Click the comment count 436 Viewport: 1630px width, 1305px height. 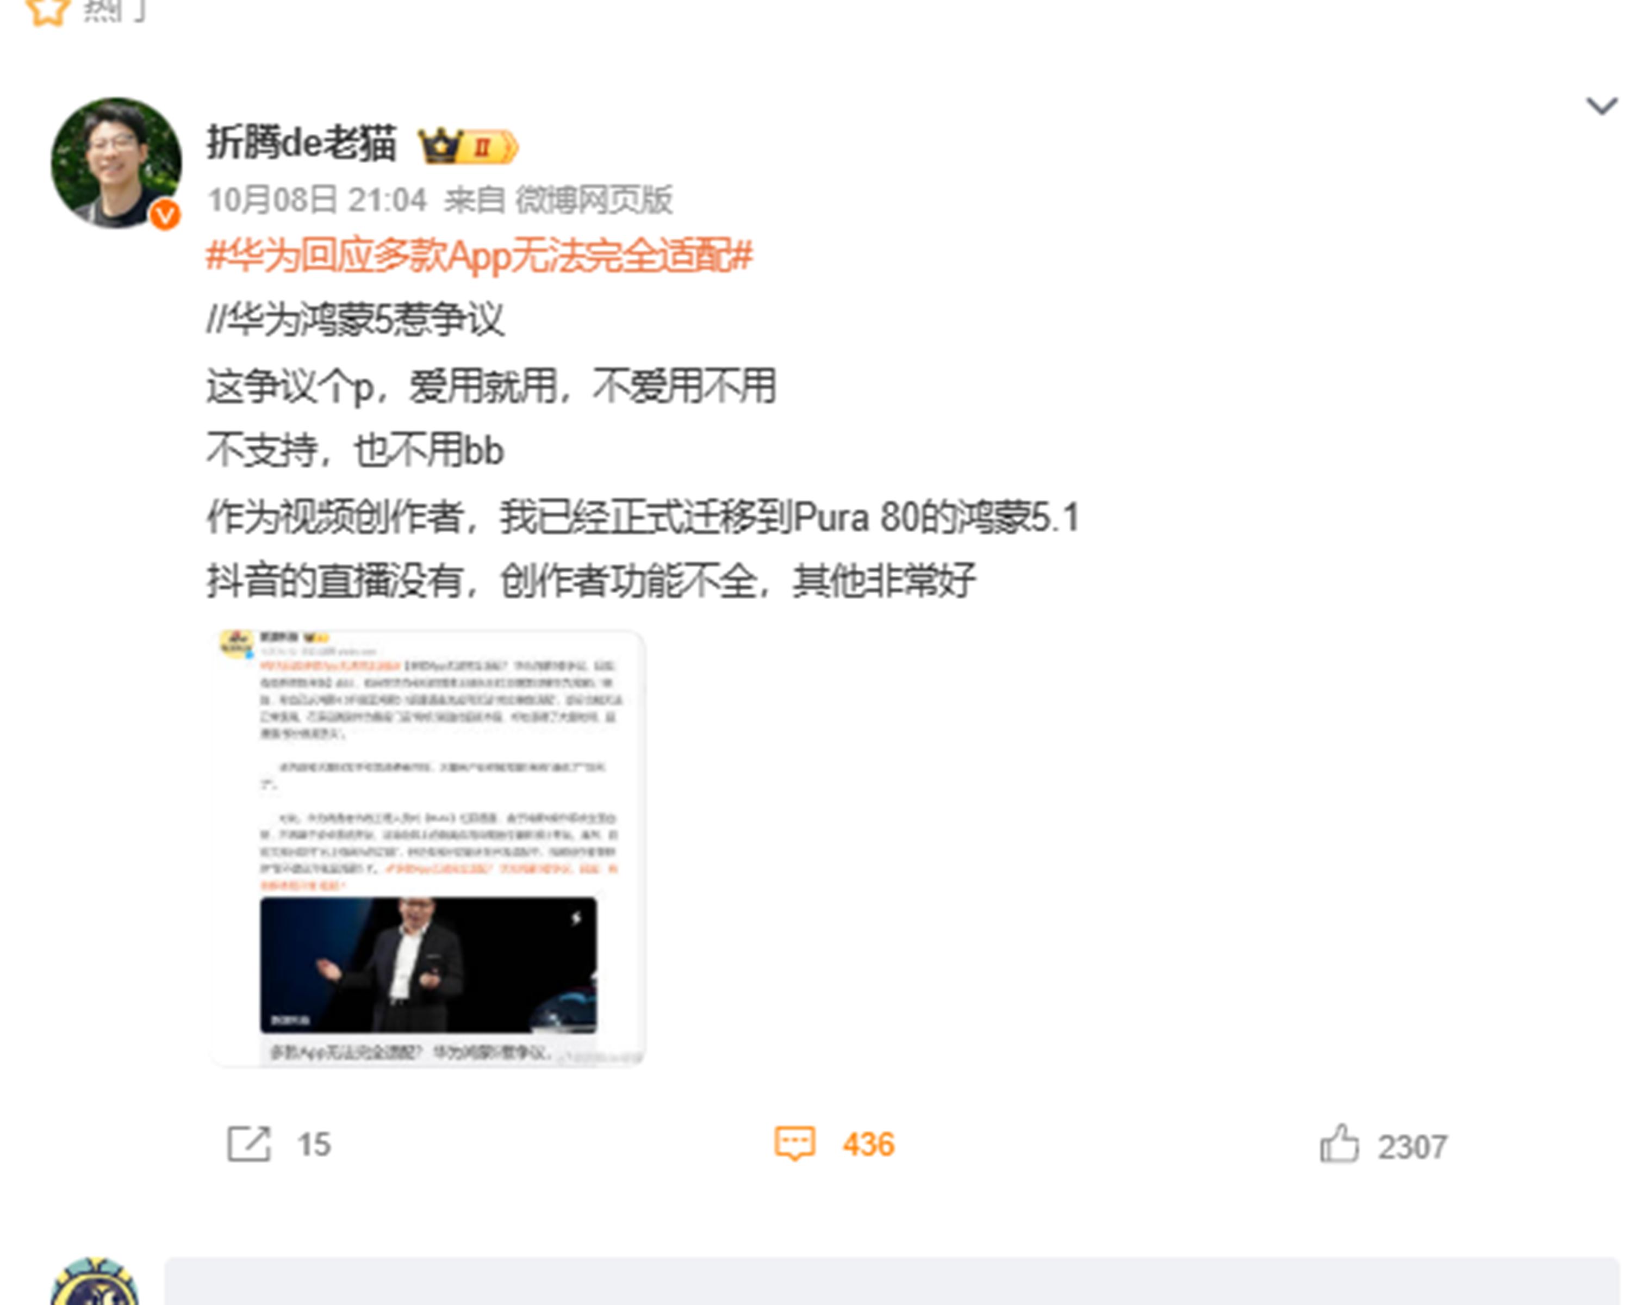[869, 1145]
